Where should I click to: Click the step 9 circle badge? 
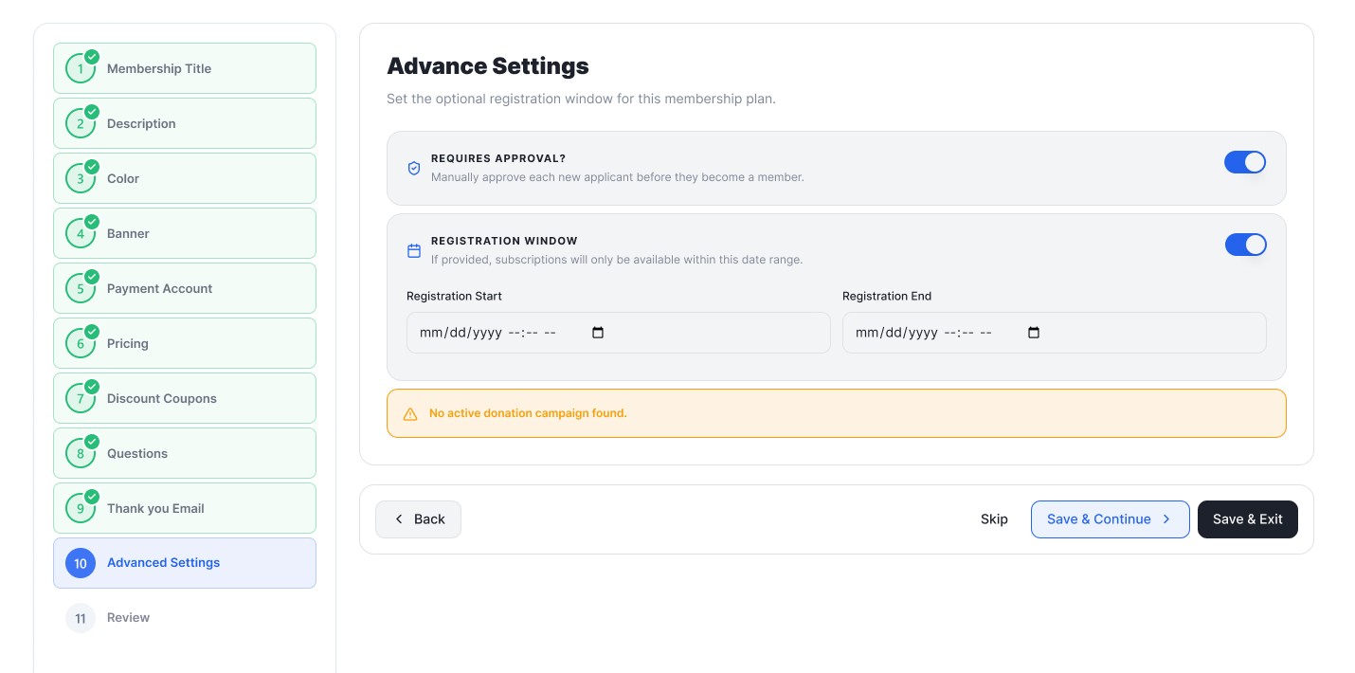point(81,508)
